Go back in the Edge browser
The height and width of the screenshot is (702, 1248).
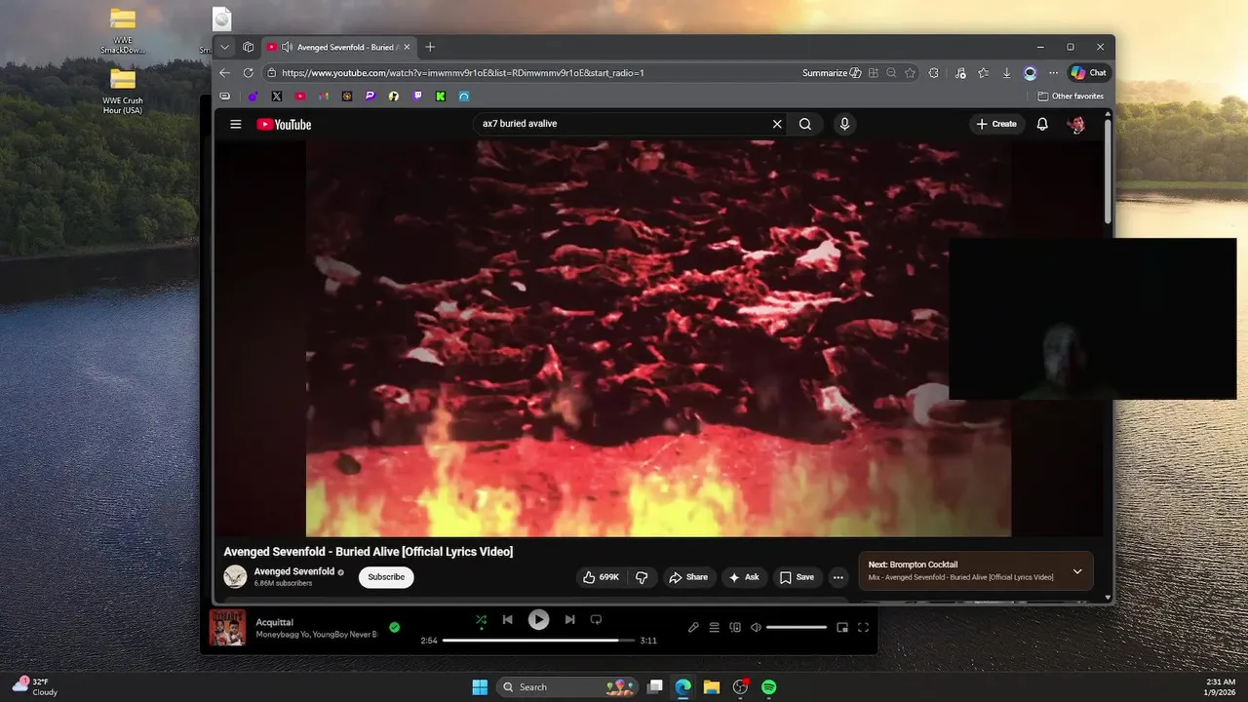point(225,73)
